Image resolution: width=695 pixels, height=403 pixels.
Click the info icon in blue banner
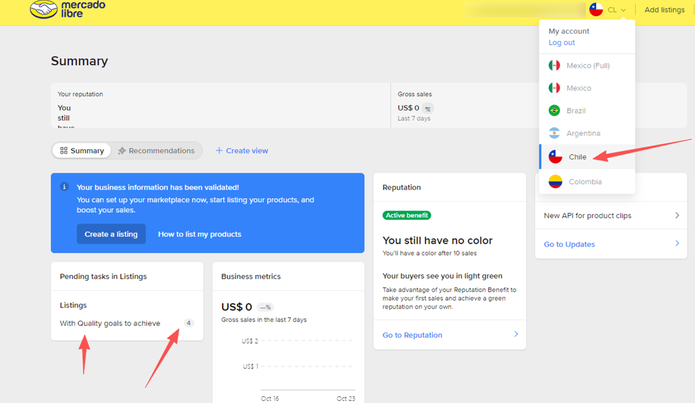pos(64,187)
